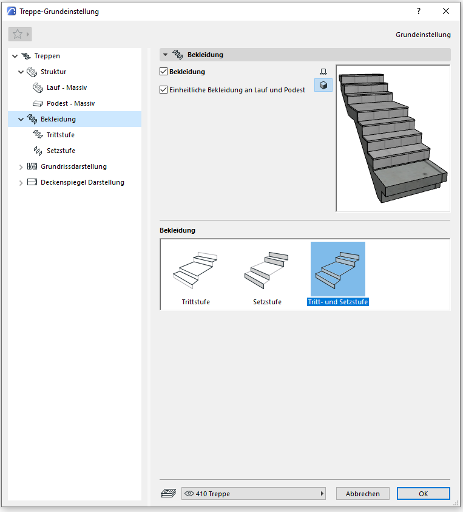463x512 pixels.
Task: Disable Einheitliche Bekleidung an Lauf und Podest
Action: click(x=163, y=90)
